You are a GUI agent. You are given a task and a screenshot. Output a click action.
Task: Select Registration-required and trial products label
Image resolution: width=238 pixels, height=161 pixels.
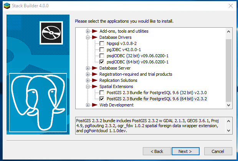(136, 74)
